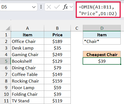Viewport: 124px width, 104px height.
Task: Select row 9 header
Action: pos(5,87)
